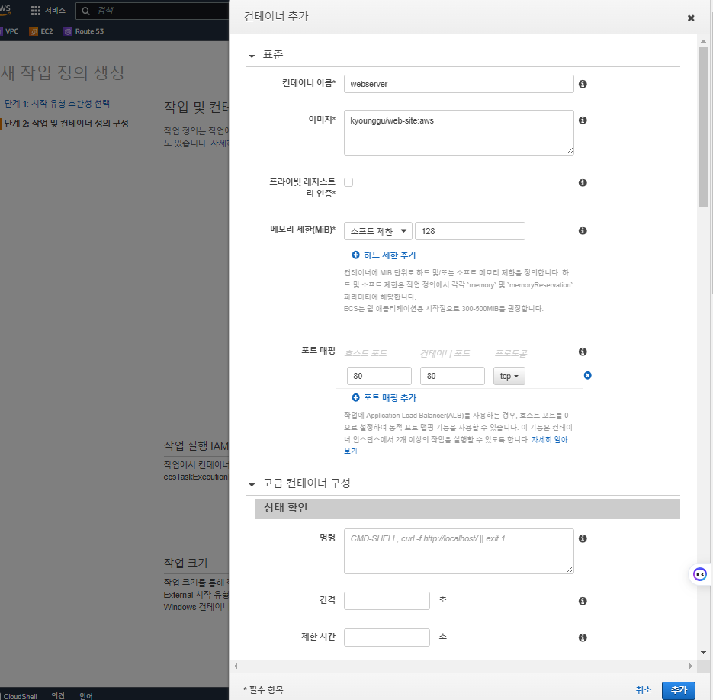The width and height of the screenshot is (713, 700).
Task: Click the blue add button
Action: (679, 690)
